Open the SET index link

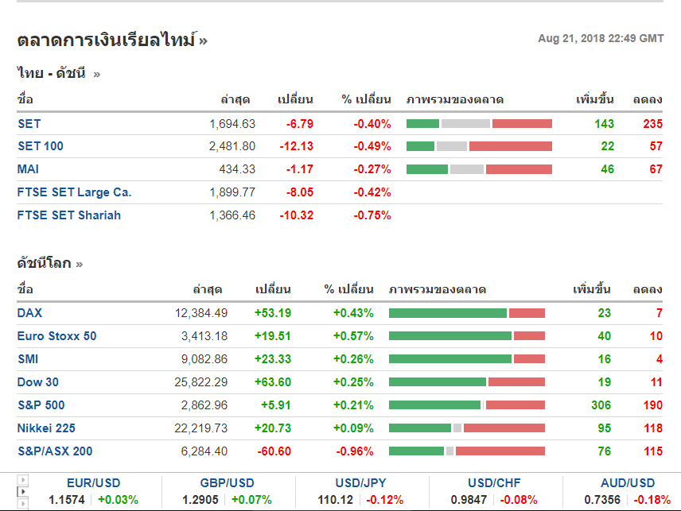pos(29,124)
